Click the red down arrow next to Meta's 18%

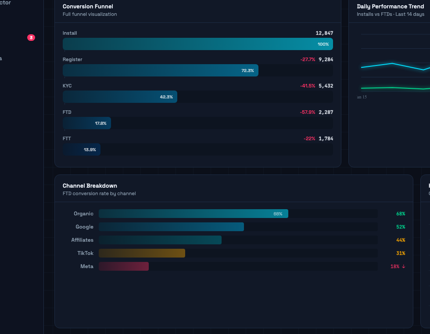[x=405, y=266]
